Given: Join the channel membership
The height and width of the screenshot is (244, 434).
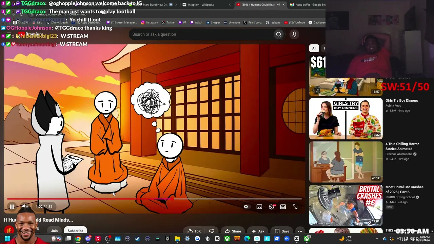Looking at the screenshot, I should (54, 231).
